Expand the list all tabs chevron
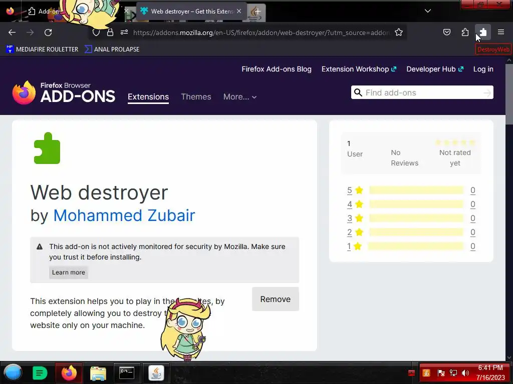513x384 pixels. [x=428, y=11]
